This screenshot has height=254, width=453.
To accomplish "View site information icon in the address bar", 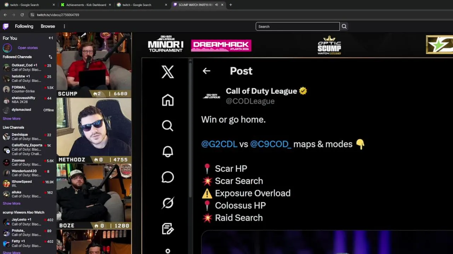I will 32,15.
